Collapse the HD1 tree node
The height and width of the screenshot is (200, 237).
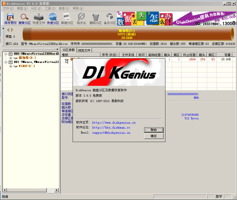pyautogui.click(x=6, y=62)
